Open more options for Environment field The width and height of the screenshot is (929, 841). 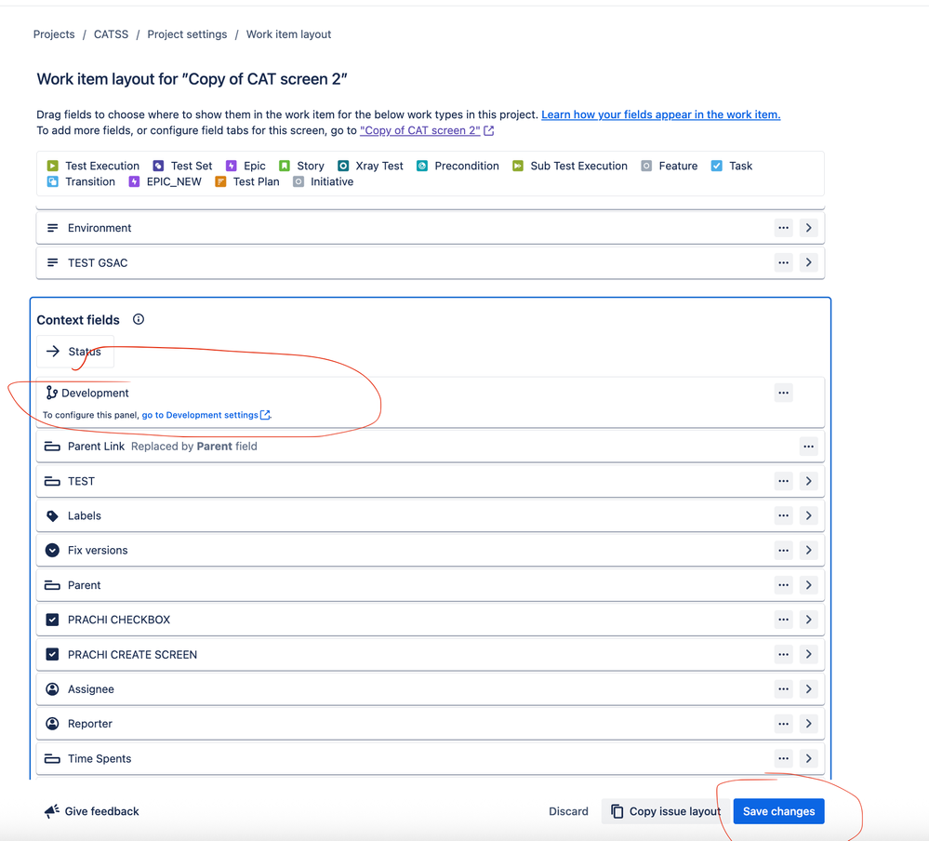[x=783, y=228]
